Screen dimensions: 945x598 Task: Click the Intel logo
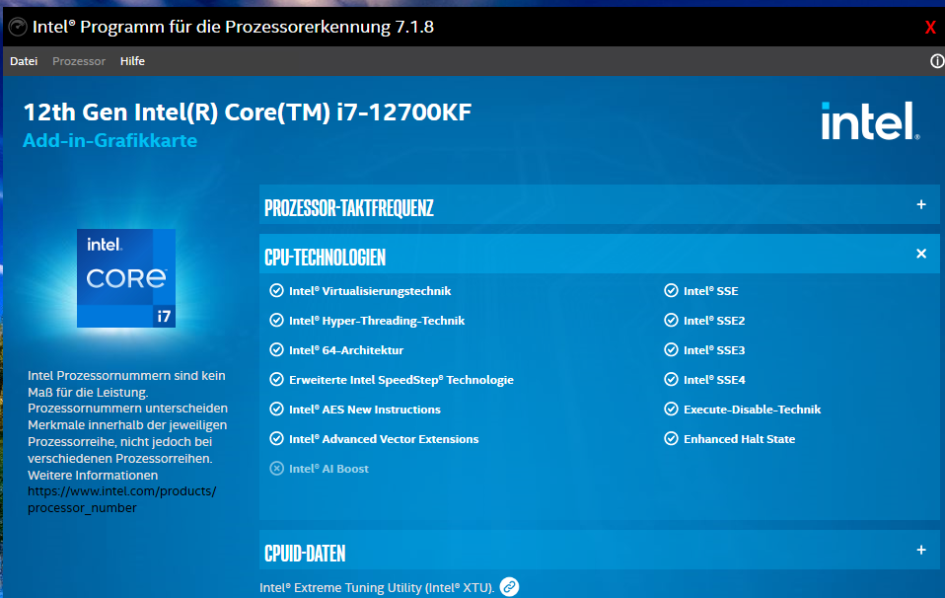[870, 120]
